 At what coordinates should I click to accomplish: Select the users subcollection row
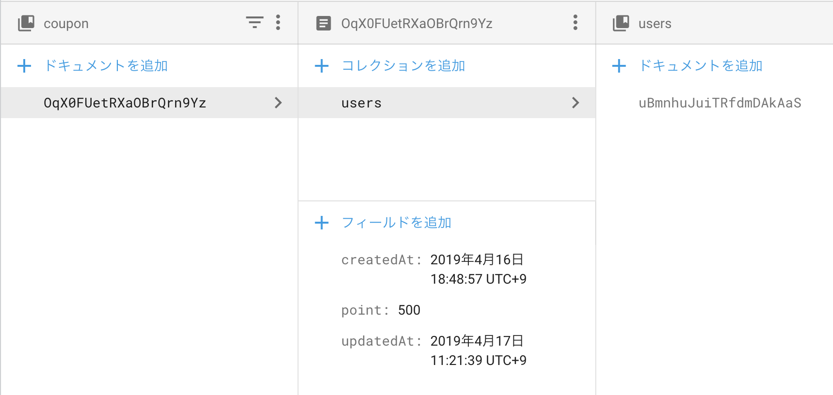(x=447, y=103)
